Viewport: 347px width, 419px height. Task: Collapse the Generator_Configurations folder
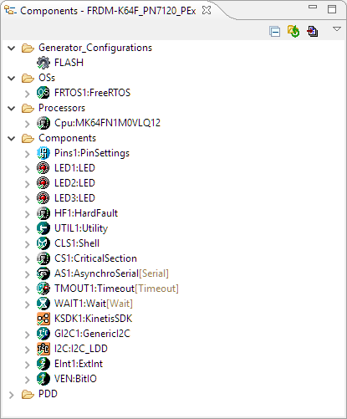[x=12, y=48]
